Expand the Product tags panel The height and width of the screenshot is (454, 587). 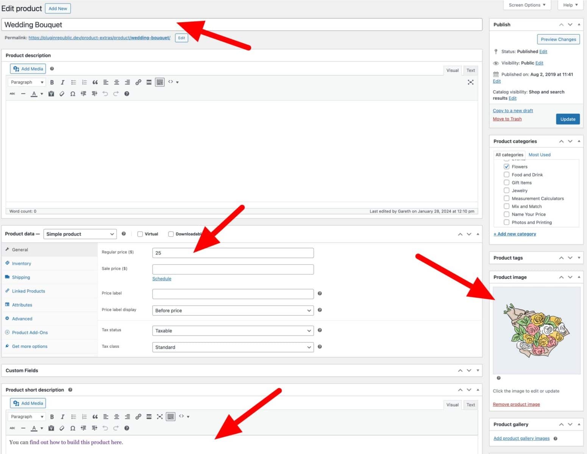pyautogui.click(x=579, y=258)
